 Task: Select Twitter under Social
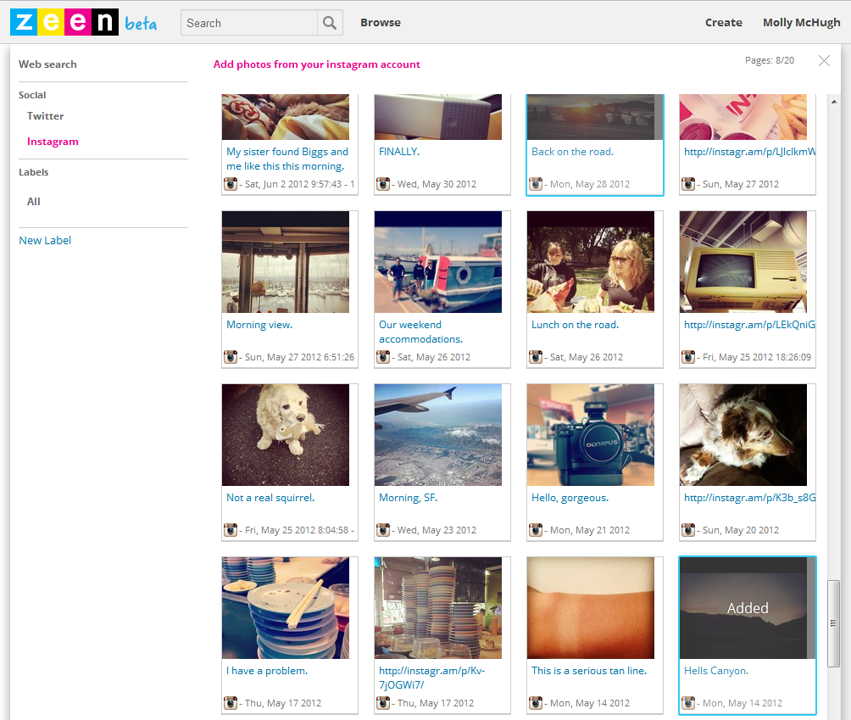(x=46, y=115)
